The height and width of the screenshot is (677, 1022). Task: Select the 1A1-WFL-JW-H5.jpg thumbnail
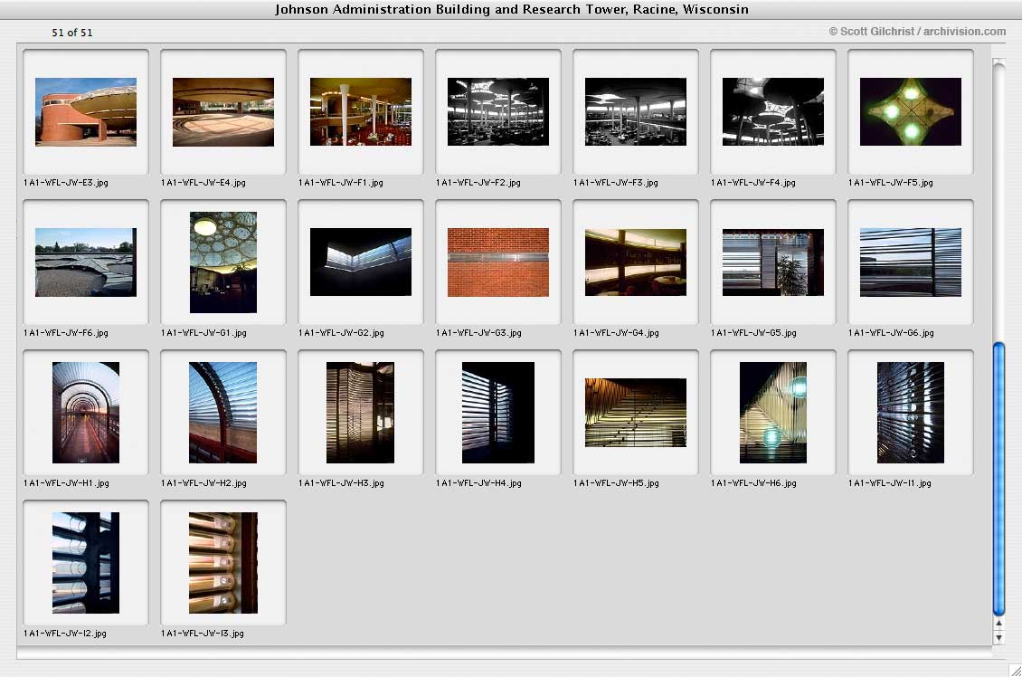tap(636, 412)
